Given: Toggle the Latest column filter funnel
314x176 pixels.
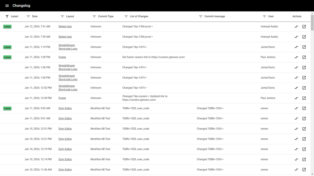Looking at the screenshot, I should [x=7, y=17].
